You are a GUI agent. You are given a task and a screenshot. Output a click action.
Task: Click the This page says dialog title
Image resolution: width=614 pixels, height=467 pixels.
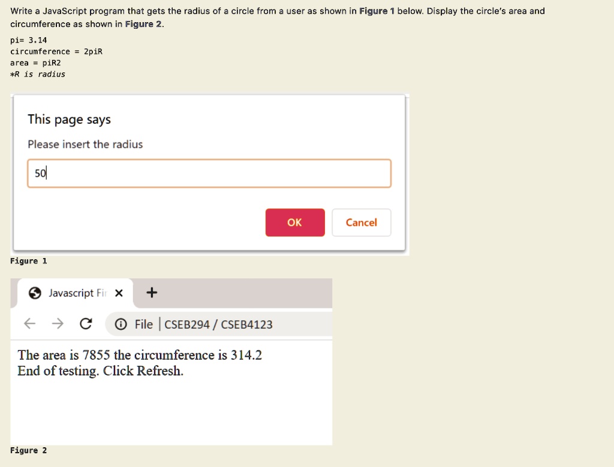pyautogui.click(x=68, y=120)
